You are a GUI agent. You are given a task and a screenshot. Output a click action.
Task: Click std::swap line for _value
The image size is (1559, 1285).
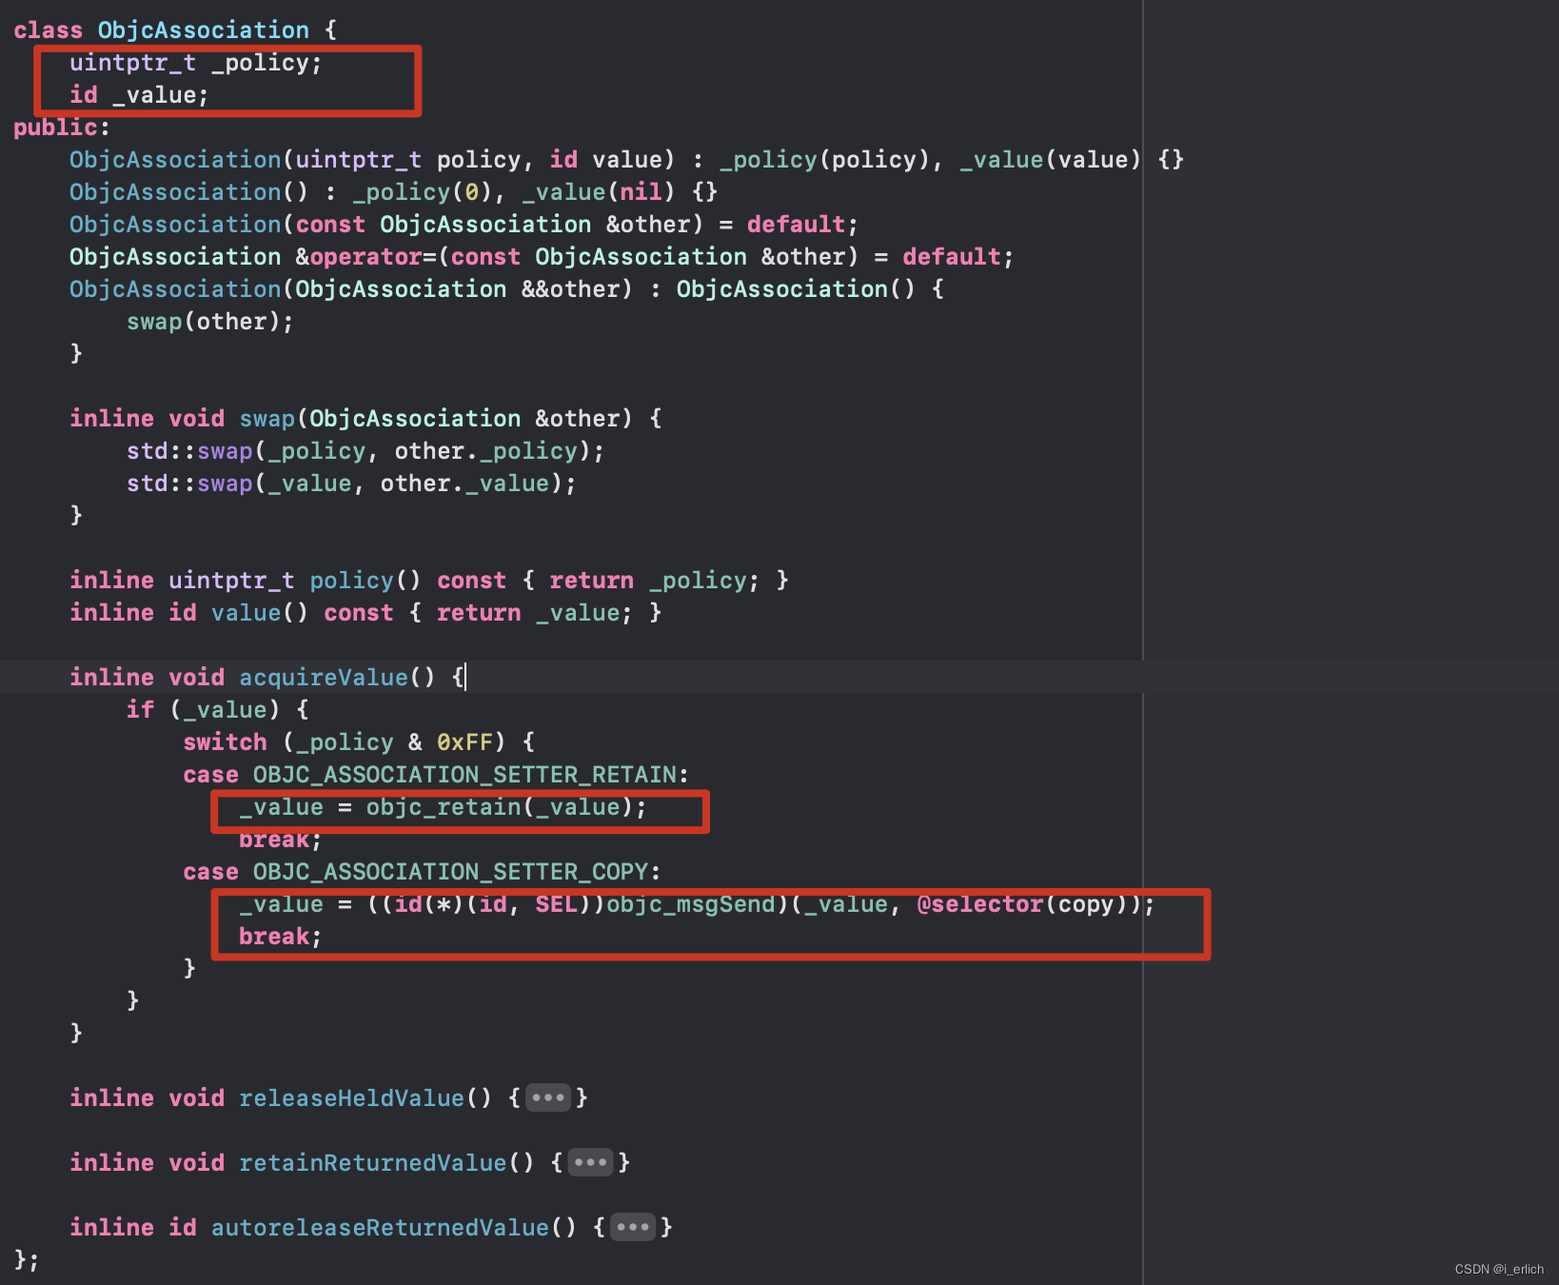351,484
